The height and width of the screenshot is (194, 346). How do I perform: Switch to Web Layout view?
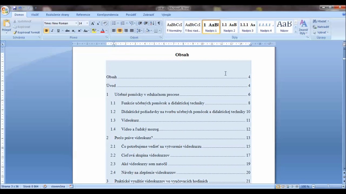point(287,186)
